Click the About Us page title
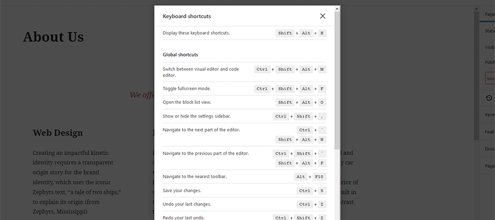Image resolution: width=495 pixels, height=220 pixels. pos(53,37)
